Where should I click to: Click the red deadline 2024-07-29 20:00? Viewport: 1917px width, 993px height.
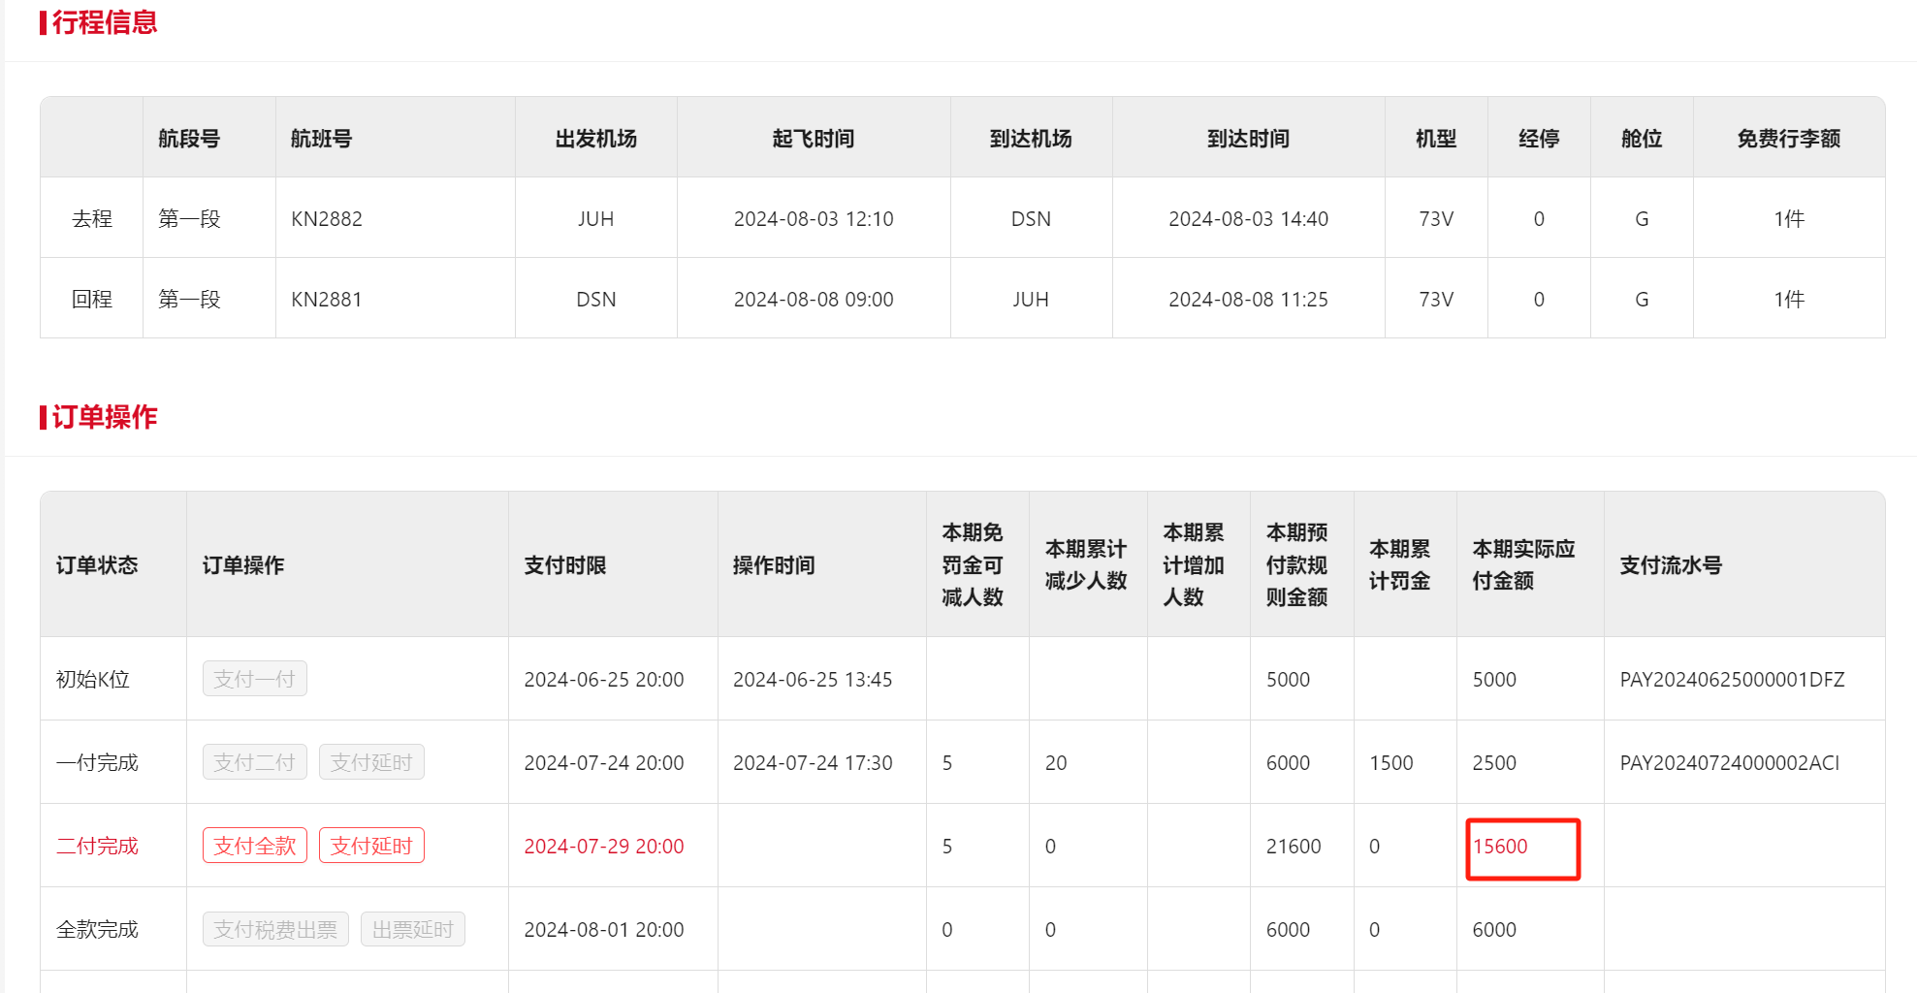click(x=603, y=847)
